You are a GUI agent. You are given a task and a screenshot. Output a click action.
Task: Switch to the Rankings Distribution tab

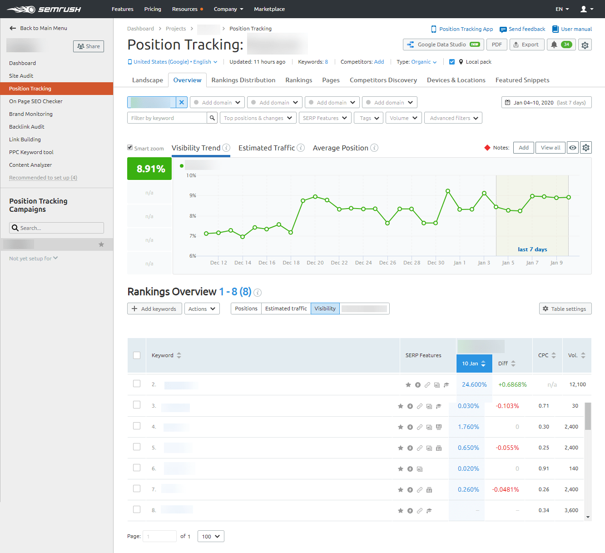[243, 80]
